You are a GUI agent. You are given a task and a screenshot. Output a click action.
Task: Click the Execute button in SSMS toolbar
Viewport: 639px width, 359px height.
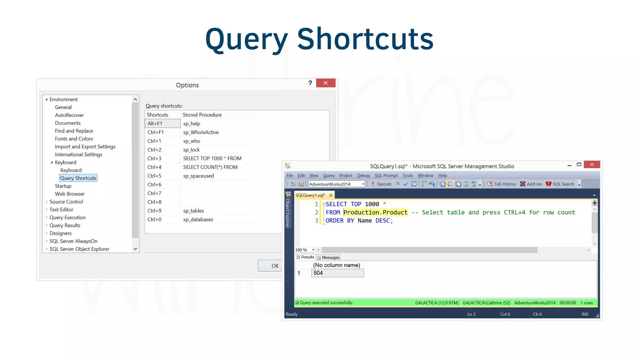381,184
